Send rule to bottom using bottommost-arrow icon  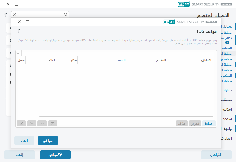tap(21, 123)
